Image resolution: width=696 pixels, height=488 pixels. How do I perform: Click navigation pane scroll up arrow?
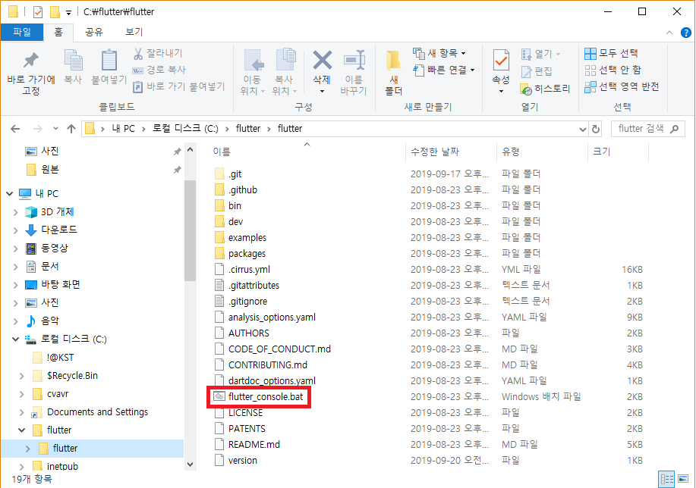tap(190, 150)
